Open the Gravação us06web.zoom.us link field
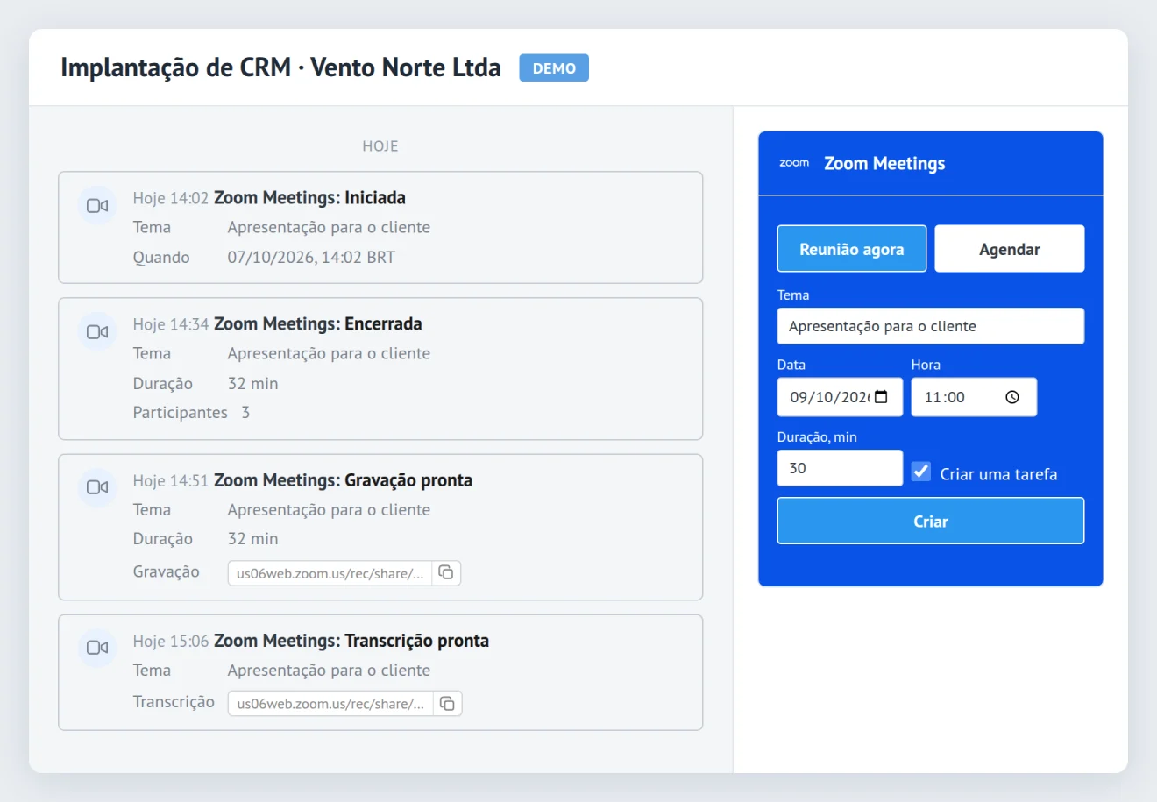This screenshot has width=1157, height=802. coord(330,572)
